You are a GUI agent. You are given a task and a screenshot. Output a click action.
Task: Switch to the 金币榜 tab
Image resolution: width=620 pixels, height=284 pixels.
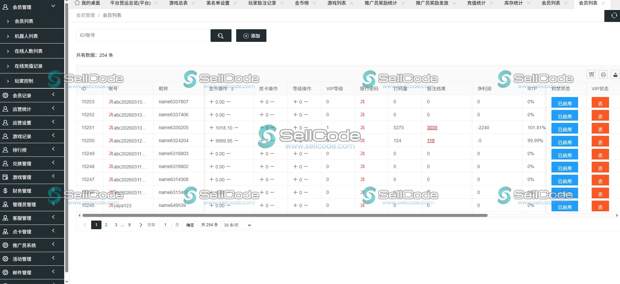(302, 3)
